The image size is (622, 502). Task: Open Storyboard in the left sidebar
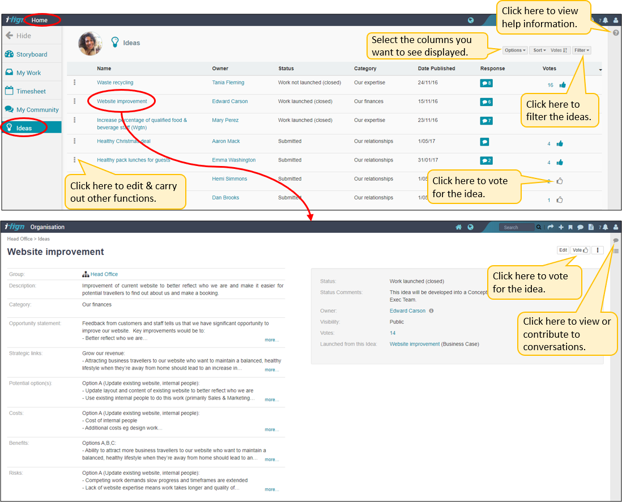[31, 54]
